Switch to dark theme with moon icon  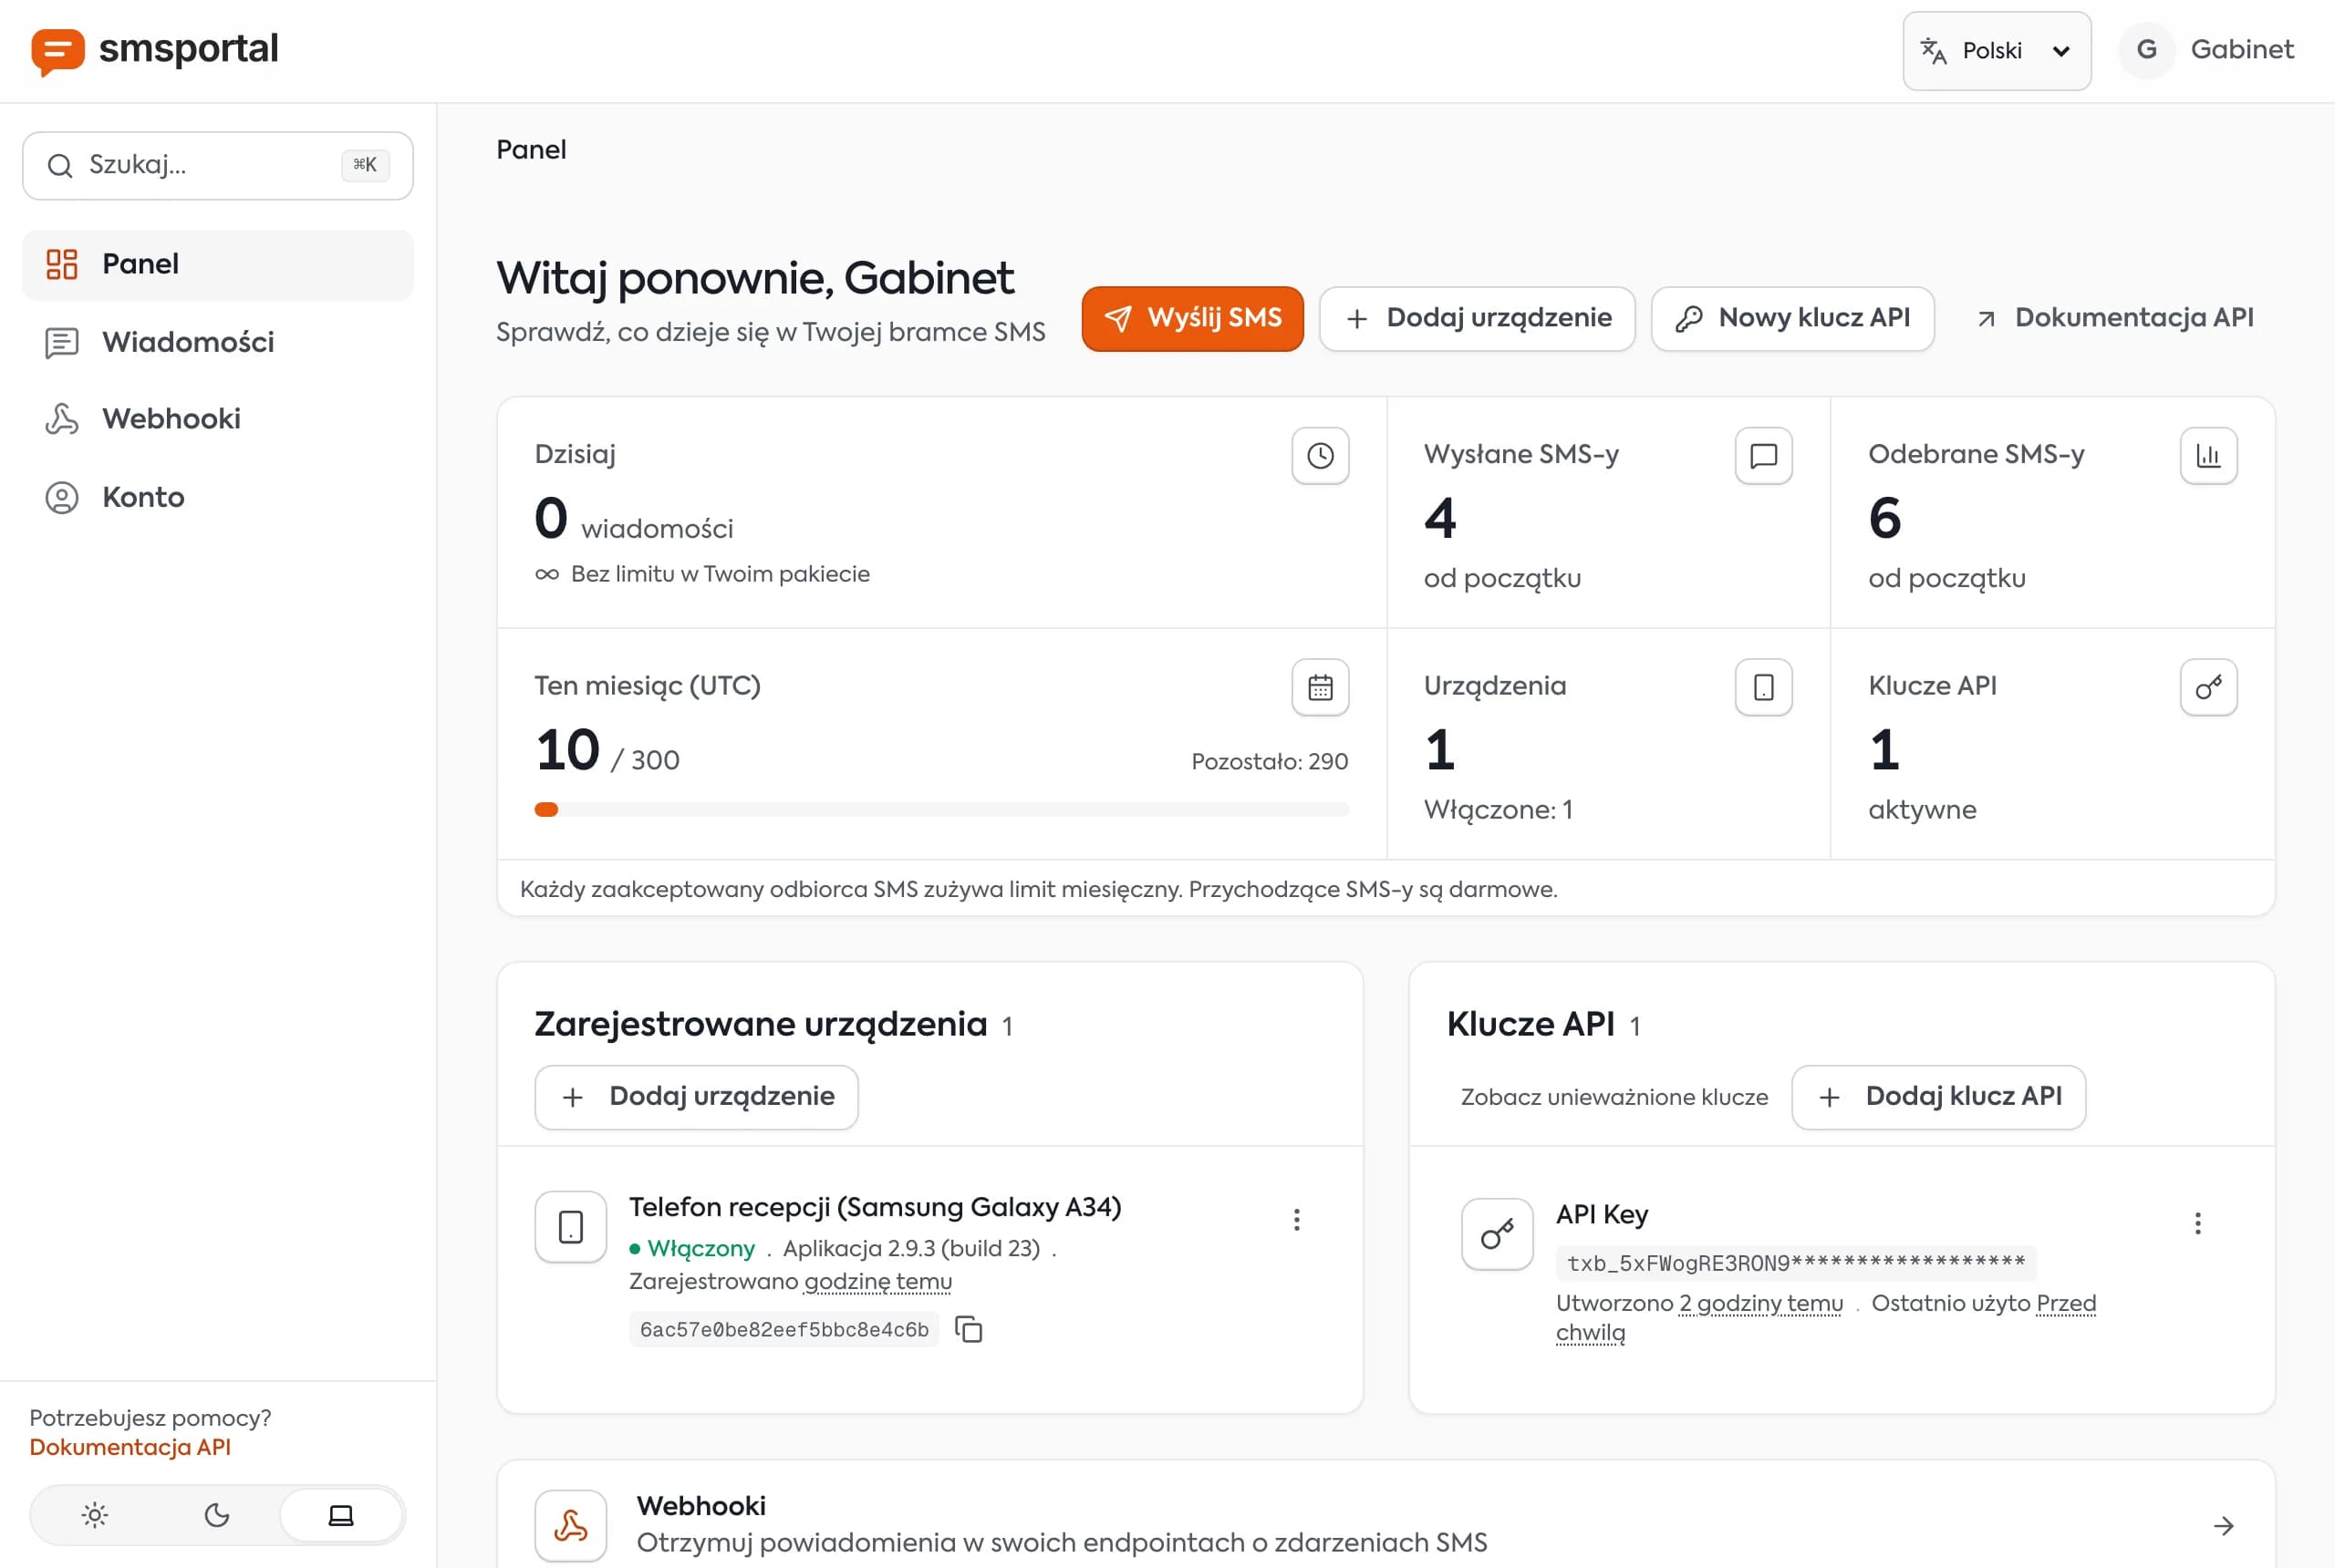pos(217,1515)
